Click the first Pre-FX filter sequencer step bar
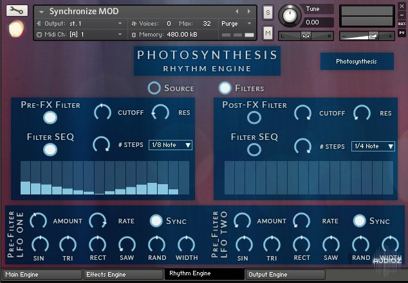This screenshot has width=408, height=283. 25,178
